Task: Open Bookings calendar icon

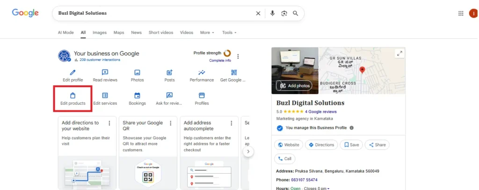Action: coord(137,95)
